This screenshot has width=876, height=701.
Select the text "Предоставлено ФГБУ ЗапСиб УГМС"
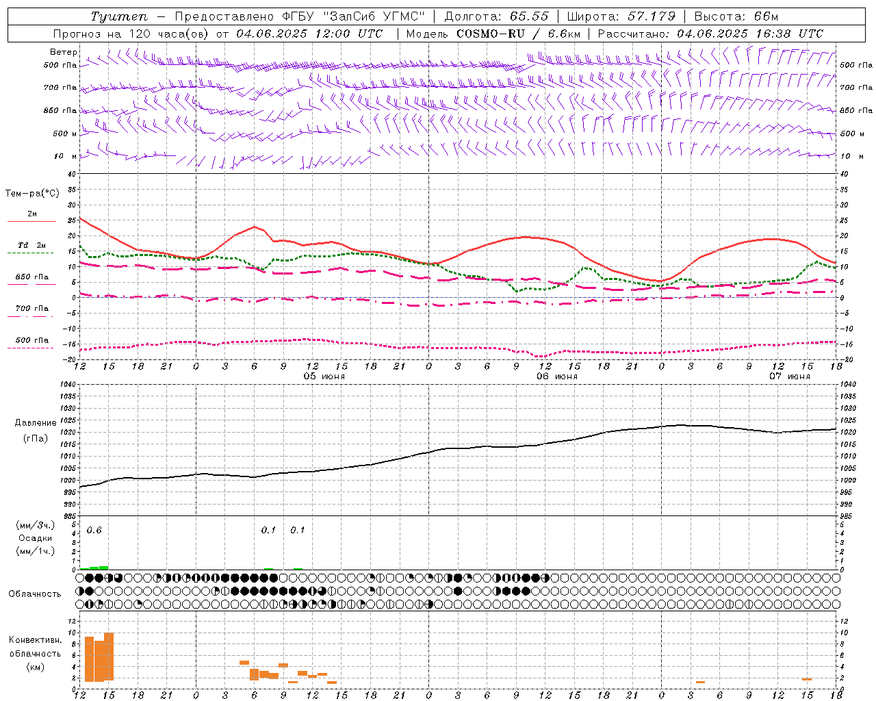click(300, 16)
